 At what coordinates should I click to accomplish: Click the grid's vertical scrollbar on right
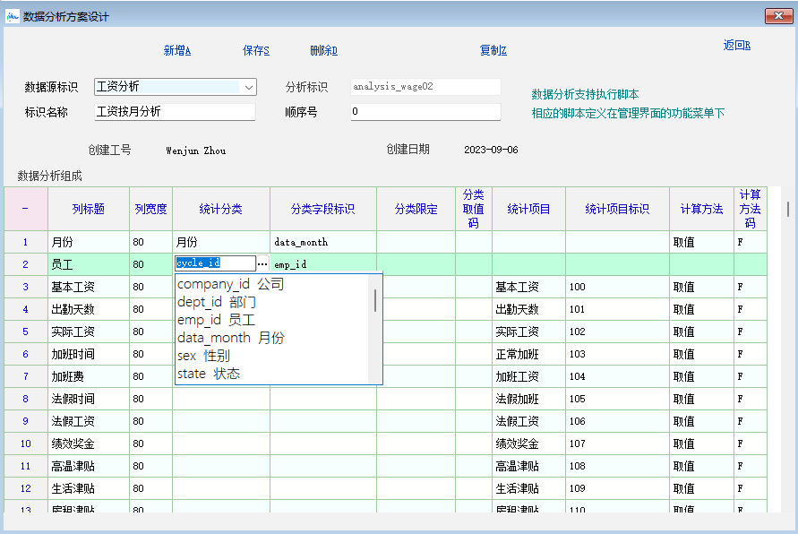click(x=787, y=209)
